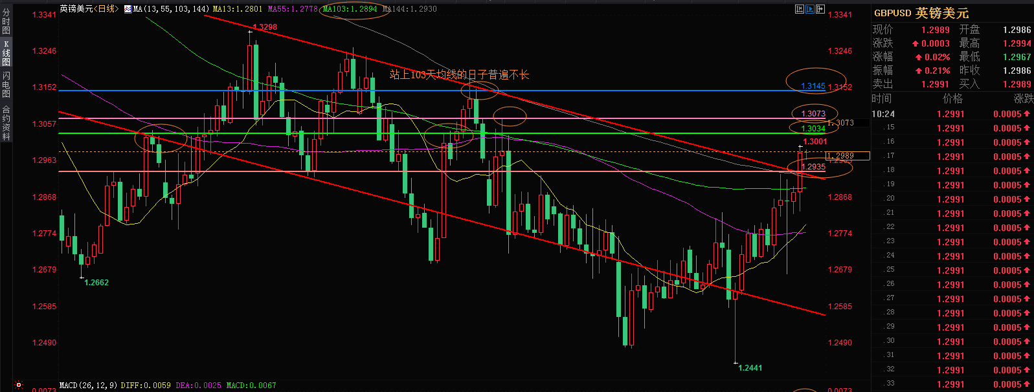Click the red sun icon beside MACD
The image size is (1034, 392).
19,386
